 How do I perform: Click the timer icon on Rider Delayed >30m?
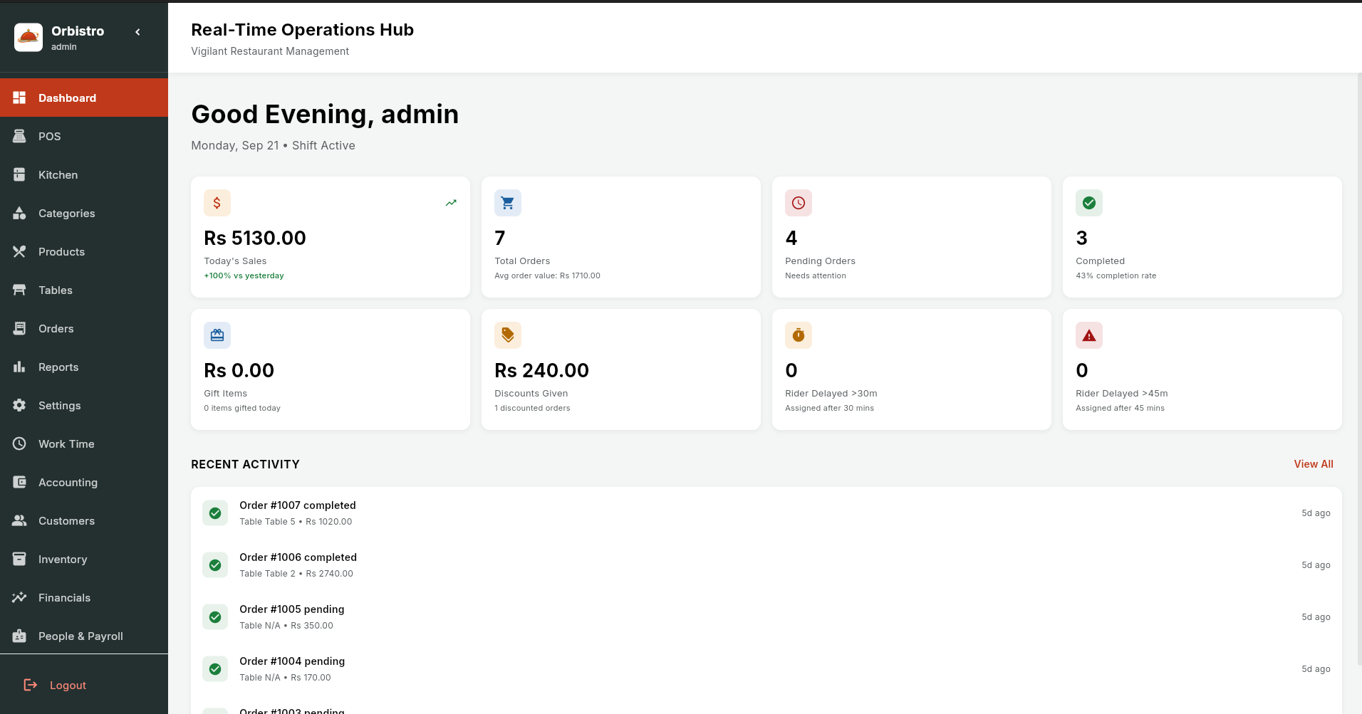[799, 335]
